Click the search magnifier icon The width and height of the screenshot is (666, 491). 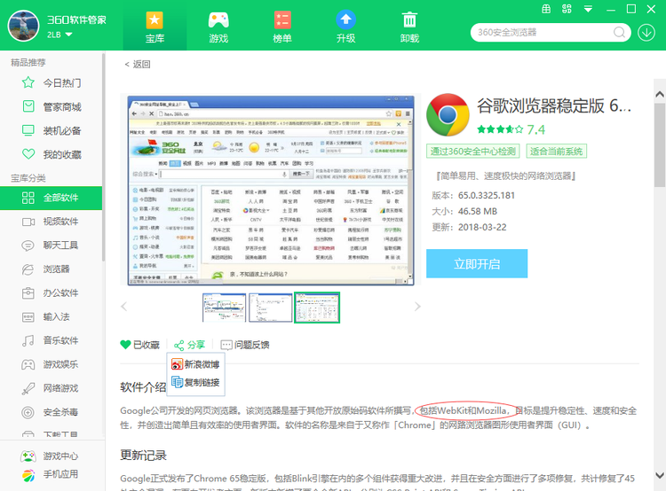point(618,32)
